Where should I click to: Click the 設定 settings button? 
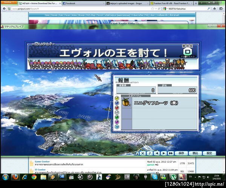click(209, 153)
